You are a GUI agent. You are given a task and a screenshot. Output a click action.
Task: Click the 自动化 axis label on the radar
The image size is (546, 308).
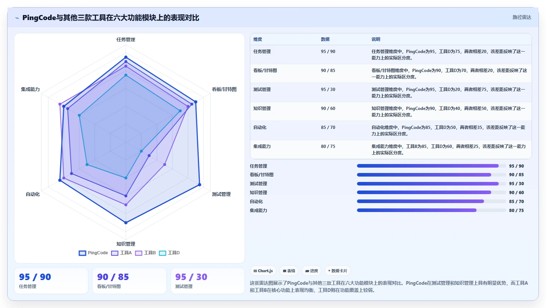coord(33,194)
